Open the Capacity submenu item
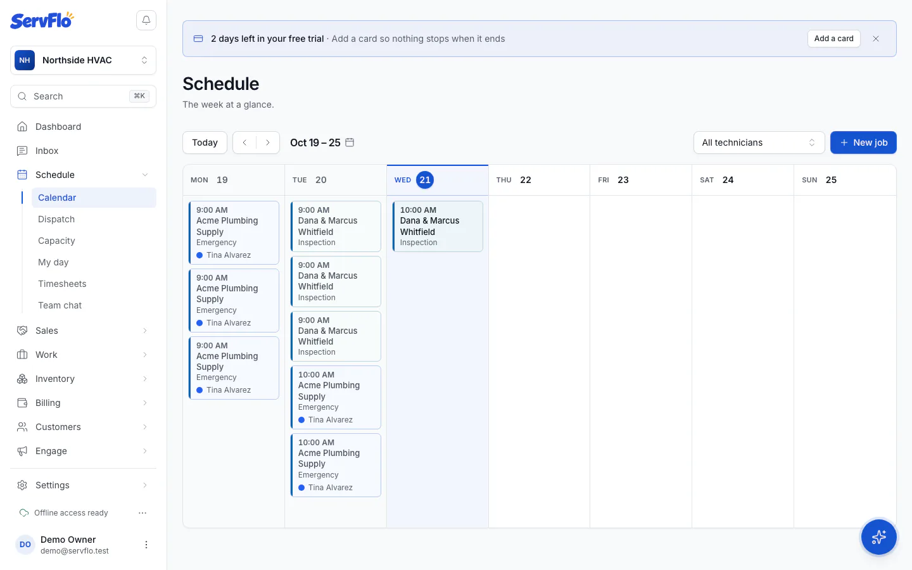Image resolution: width=912 pixels, height=570 pixels. pos(94,241)
